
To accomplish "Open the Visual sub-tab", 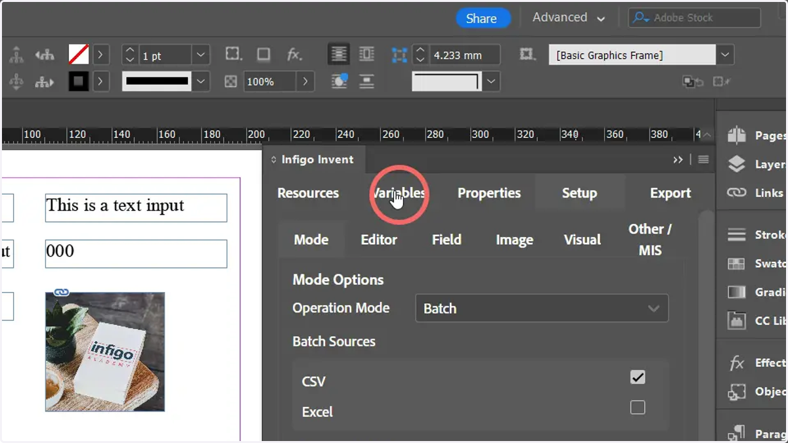I will point(582,240).
